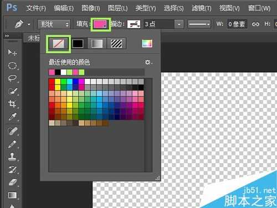The height and width of the screenshot is (208, 277).
Task: Choose magenta swatch in top row
Action: pos(81,82)
